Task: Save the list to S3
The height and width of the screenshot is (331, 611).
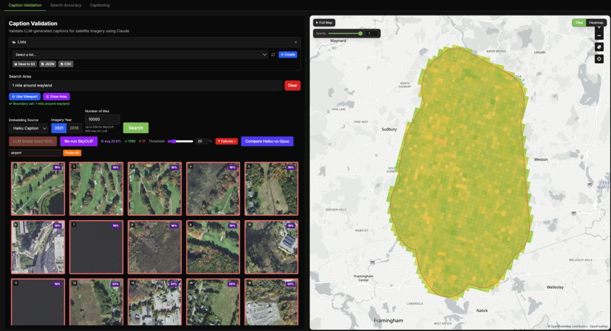Action: 24,64
